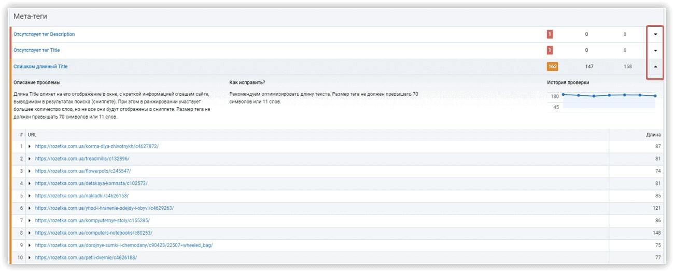Open the computers-notebooks/c80253 URL link

(x=94, y=233)
